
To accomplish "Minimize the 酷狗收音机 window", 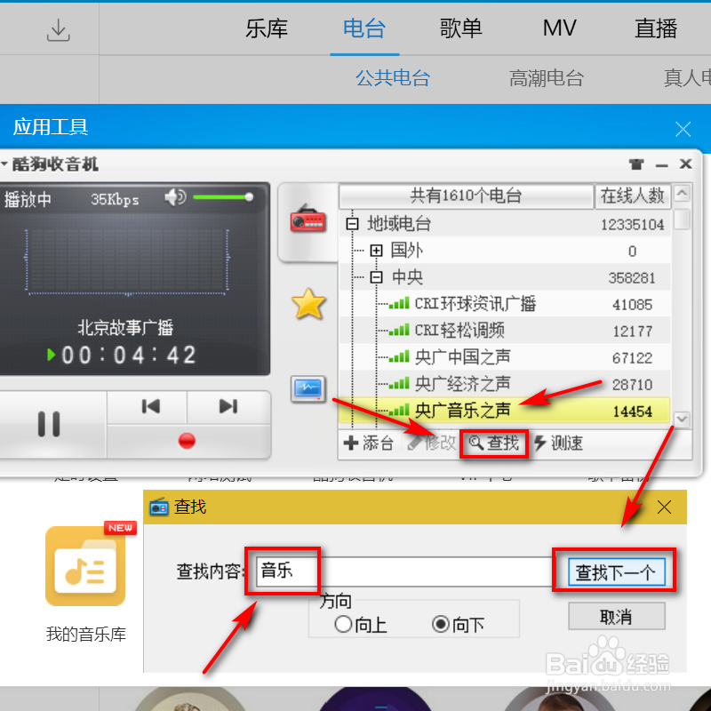I will coord(661,165).
